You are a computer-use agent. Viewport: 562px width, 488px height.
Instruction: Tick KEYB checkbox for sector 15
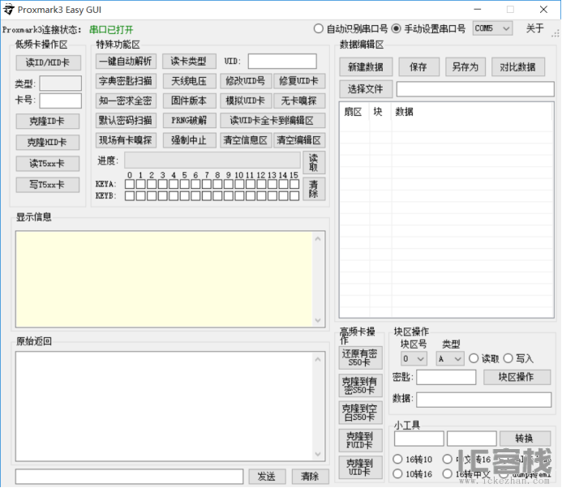[x=294, y=196]
